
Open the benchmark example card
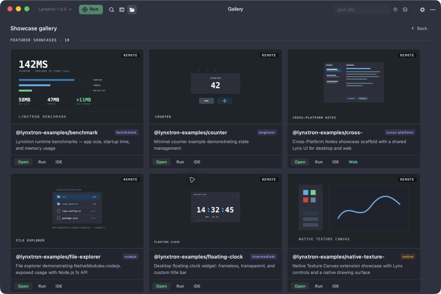point(23,162)
